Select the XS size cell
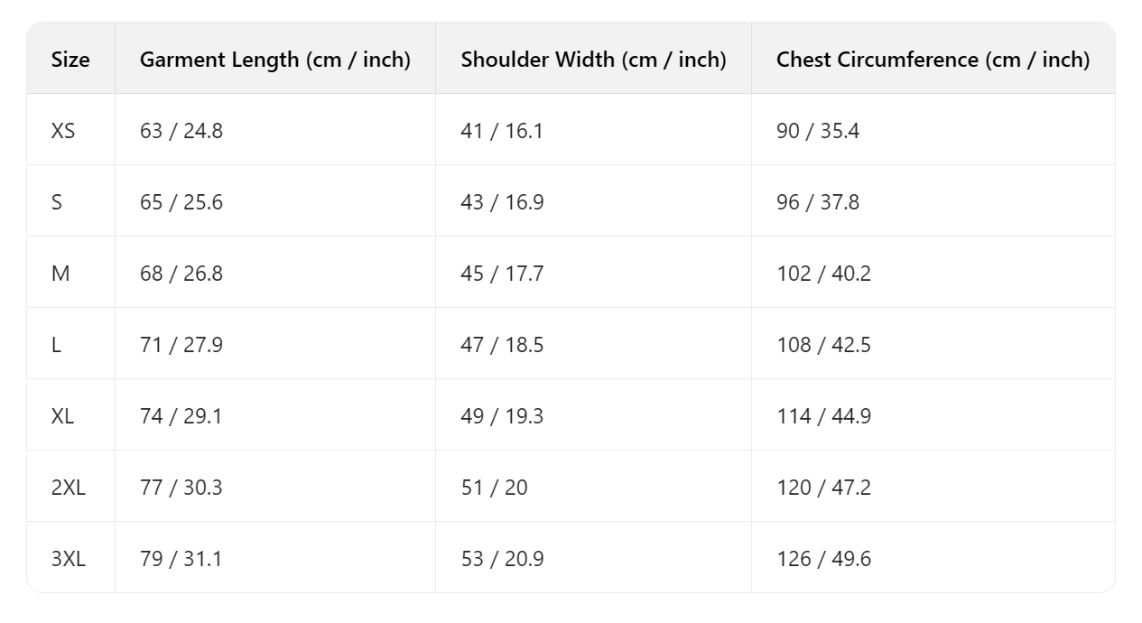Viewport: 1142px width, 623px height. pos(63,131)
